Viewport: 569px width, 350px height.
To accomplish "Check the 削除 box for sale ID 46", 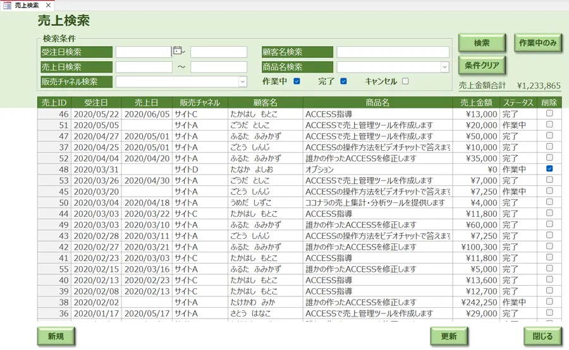I will pyautogui.click(x=549, y=114).
